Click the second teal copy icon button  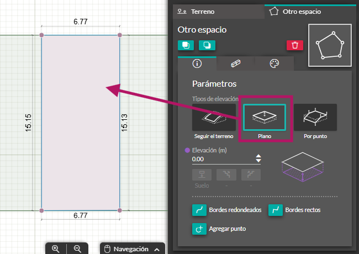(207, 45)
